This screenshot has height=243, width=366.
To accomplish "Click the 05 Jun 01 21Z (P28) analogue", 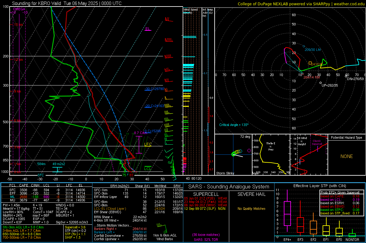I will 206,198.
